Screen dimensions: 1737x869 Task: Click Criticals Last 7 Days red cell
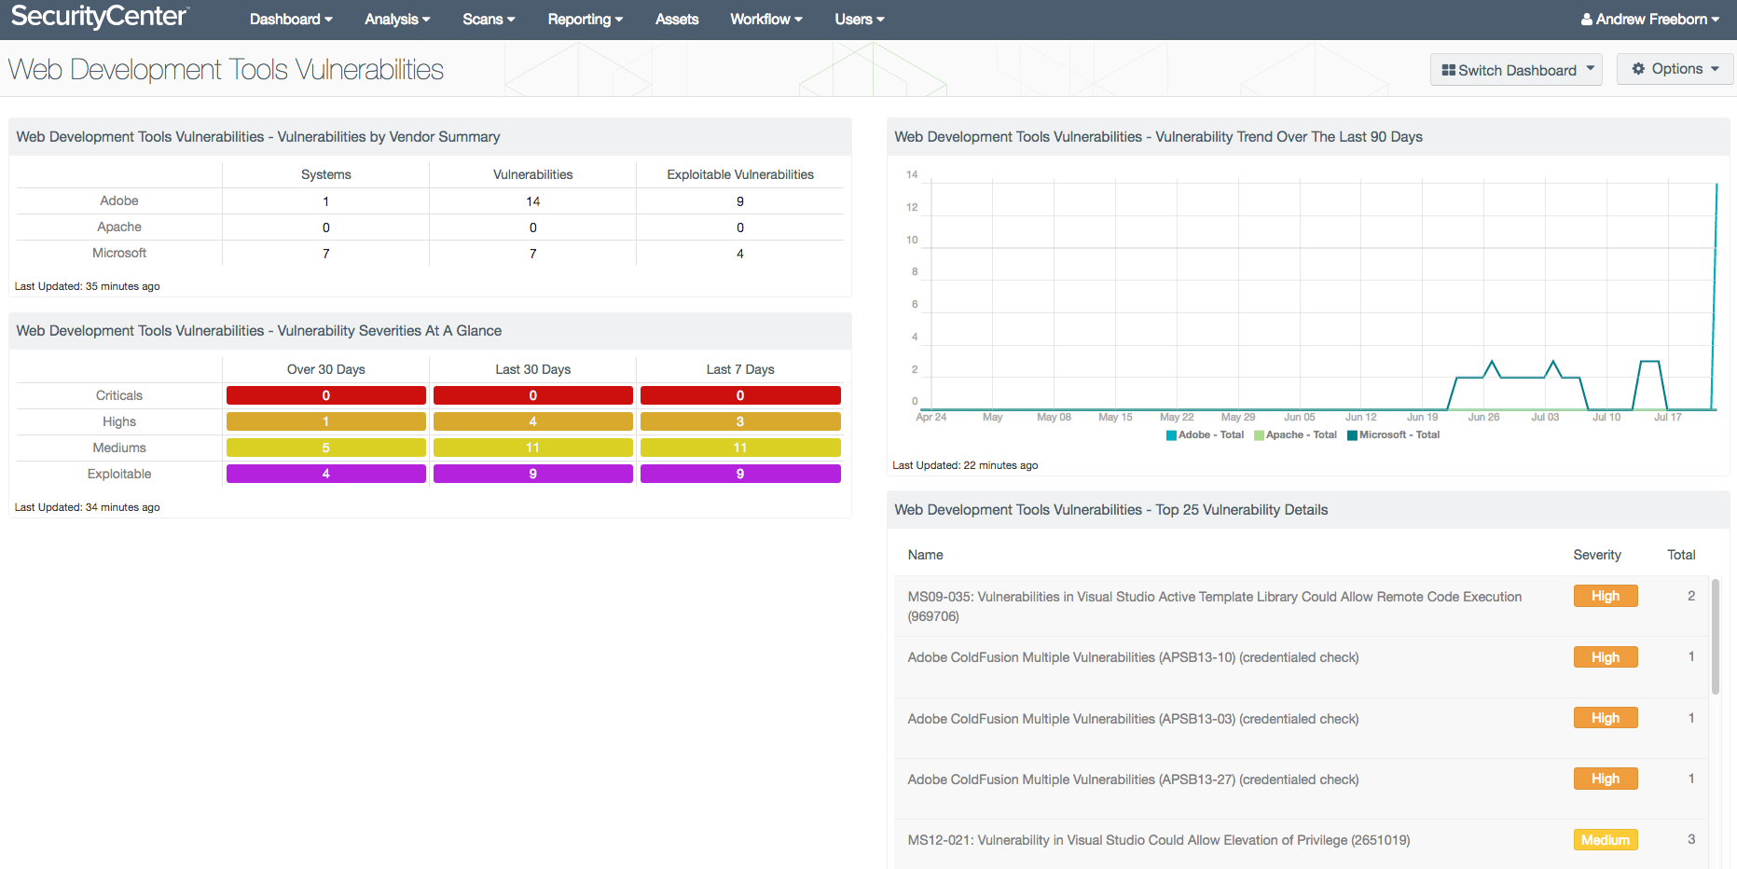coord(740,395)
